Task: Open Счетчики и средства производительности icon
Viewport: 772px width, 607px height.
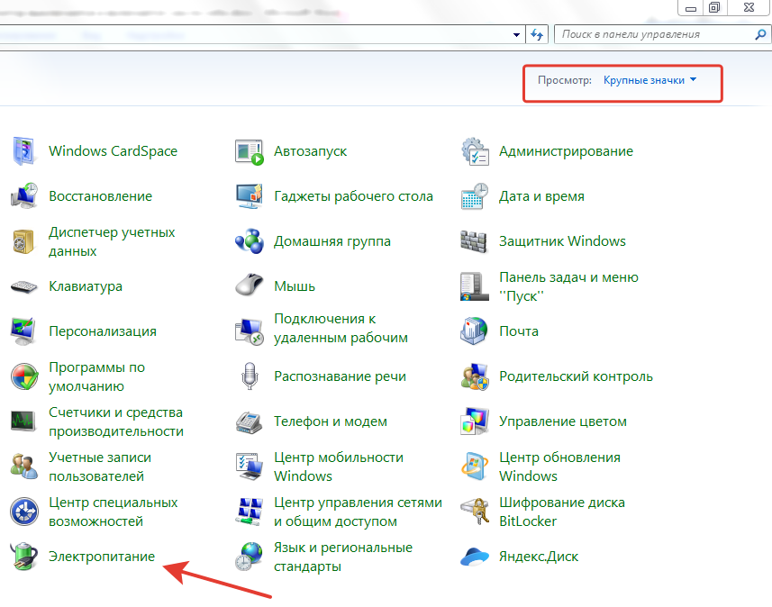Action: pos(23,421)
